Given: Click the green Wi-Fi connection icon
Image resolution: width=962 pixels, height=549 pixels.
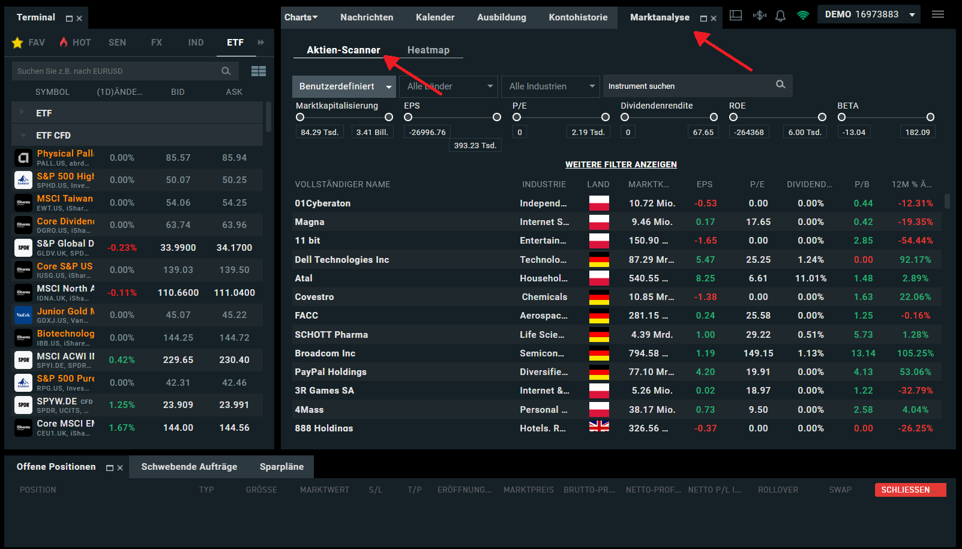Looking at the screenshot, I should coord(803,14).
